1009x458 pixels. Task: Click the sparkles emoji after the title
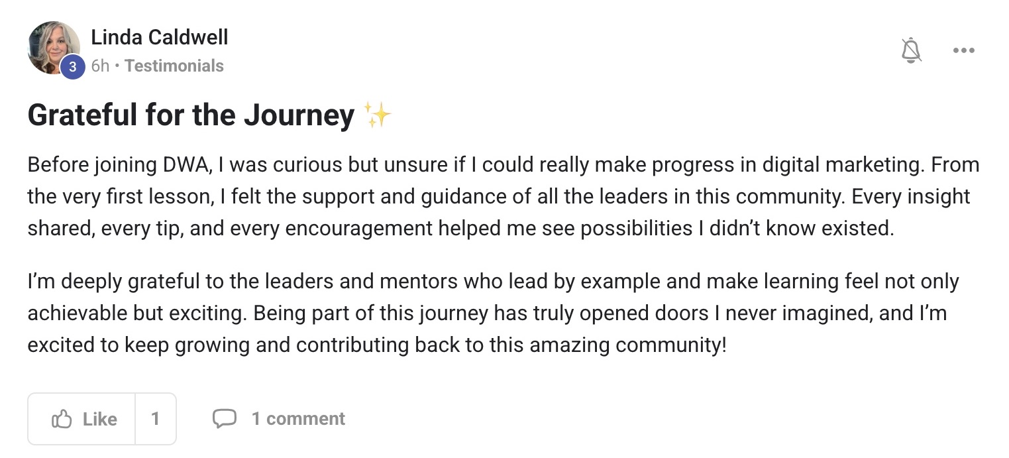(378, 115)
